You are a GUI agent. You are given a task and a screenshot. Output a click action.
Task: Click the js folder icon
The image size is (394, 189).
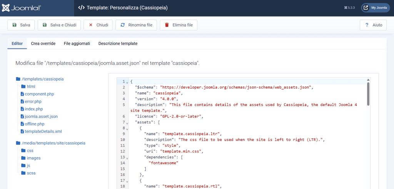point(23,166)
